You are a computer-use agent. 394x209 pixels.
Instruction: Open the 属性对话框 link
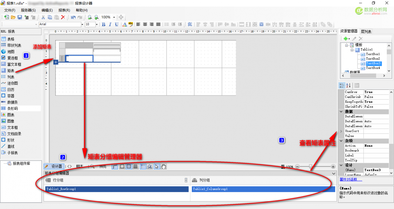(x=351, y=180)
